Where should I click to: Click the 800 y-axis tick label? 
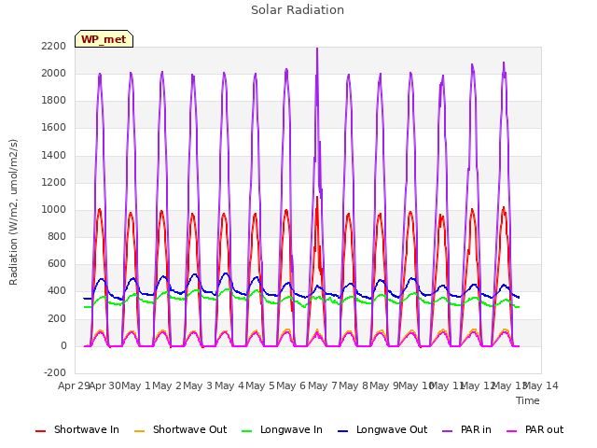coord(57,236)
